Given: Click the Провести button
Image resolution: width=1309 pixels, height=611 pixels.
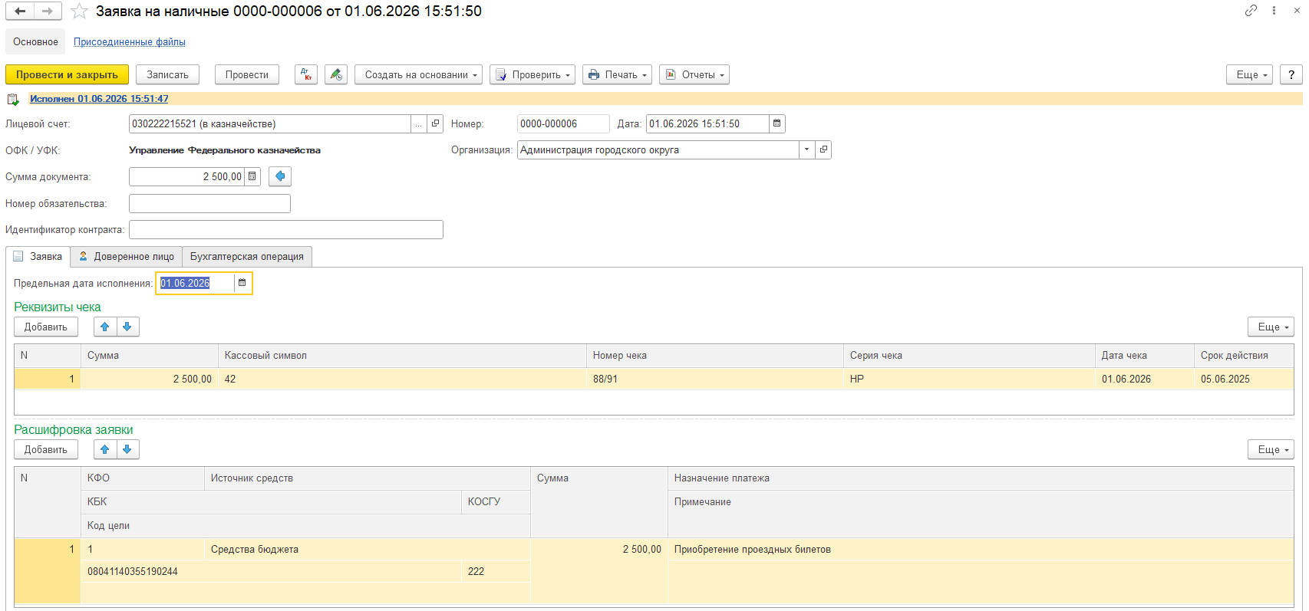Looking at the screenshot, I should 247,74.
